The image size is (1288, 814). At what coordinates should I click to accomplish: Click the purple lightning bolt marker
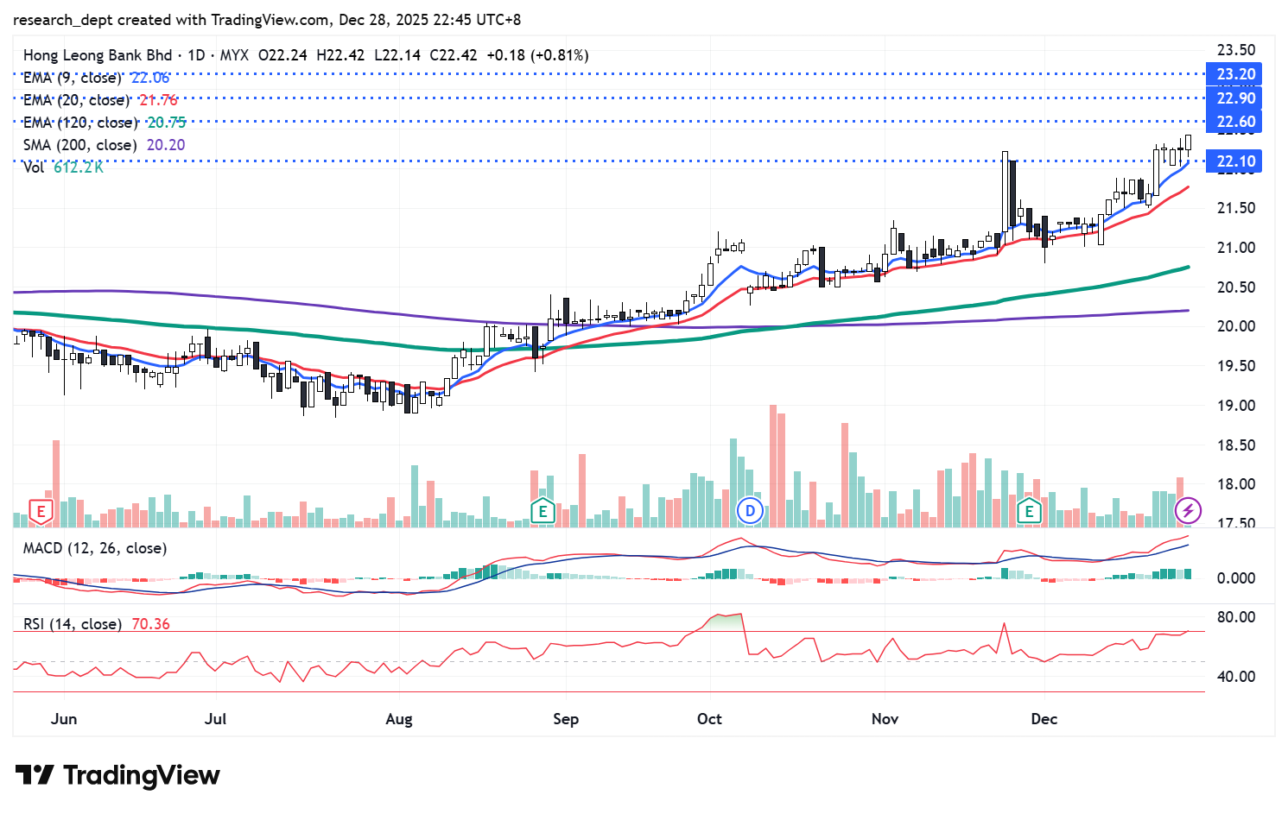point(1188,511)
